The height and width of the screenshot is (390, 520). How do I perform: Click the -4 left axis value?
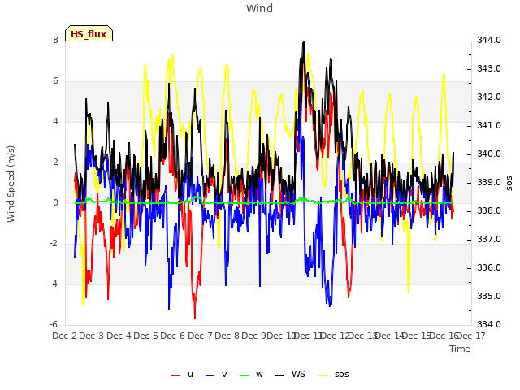tap(54, 284)
